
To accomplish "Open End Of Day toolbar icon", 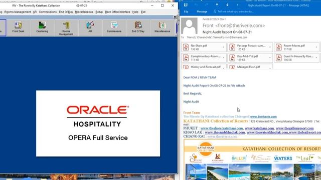I will (138, 27).
